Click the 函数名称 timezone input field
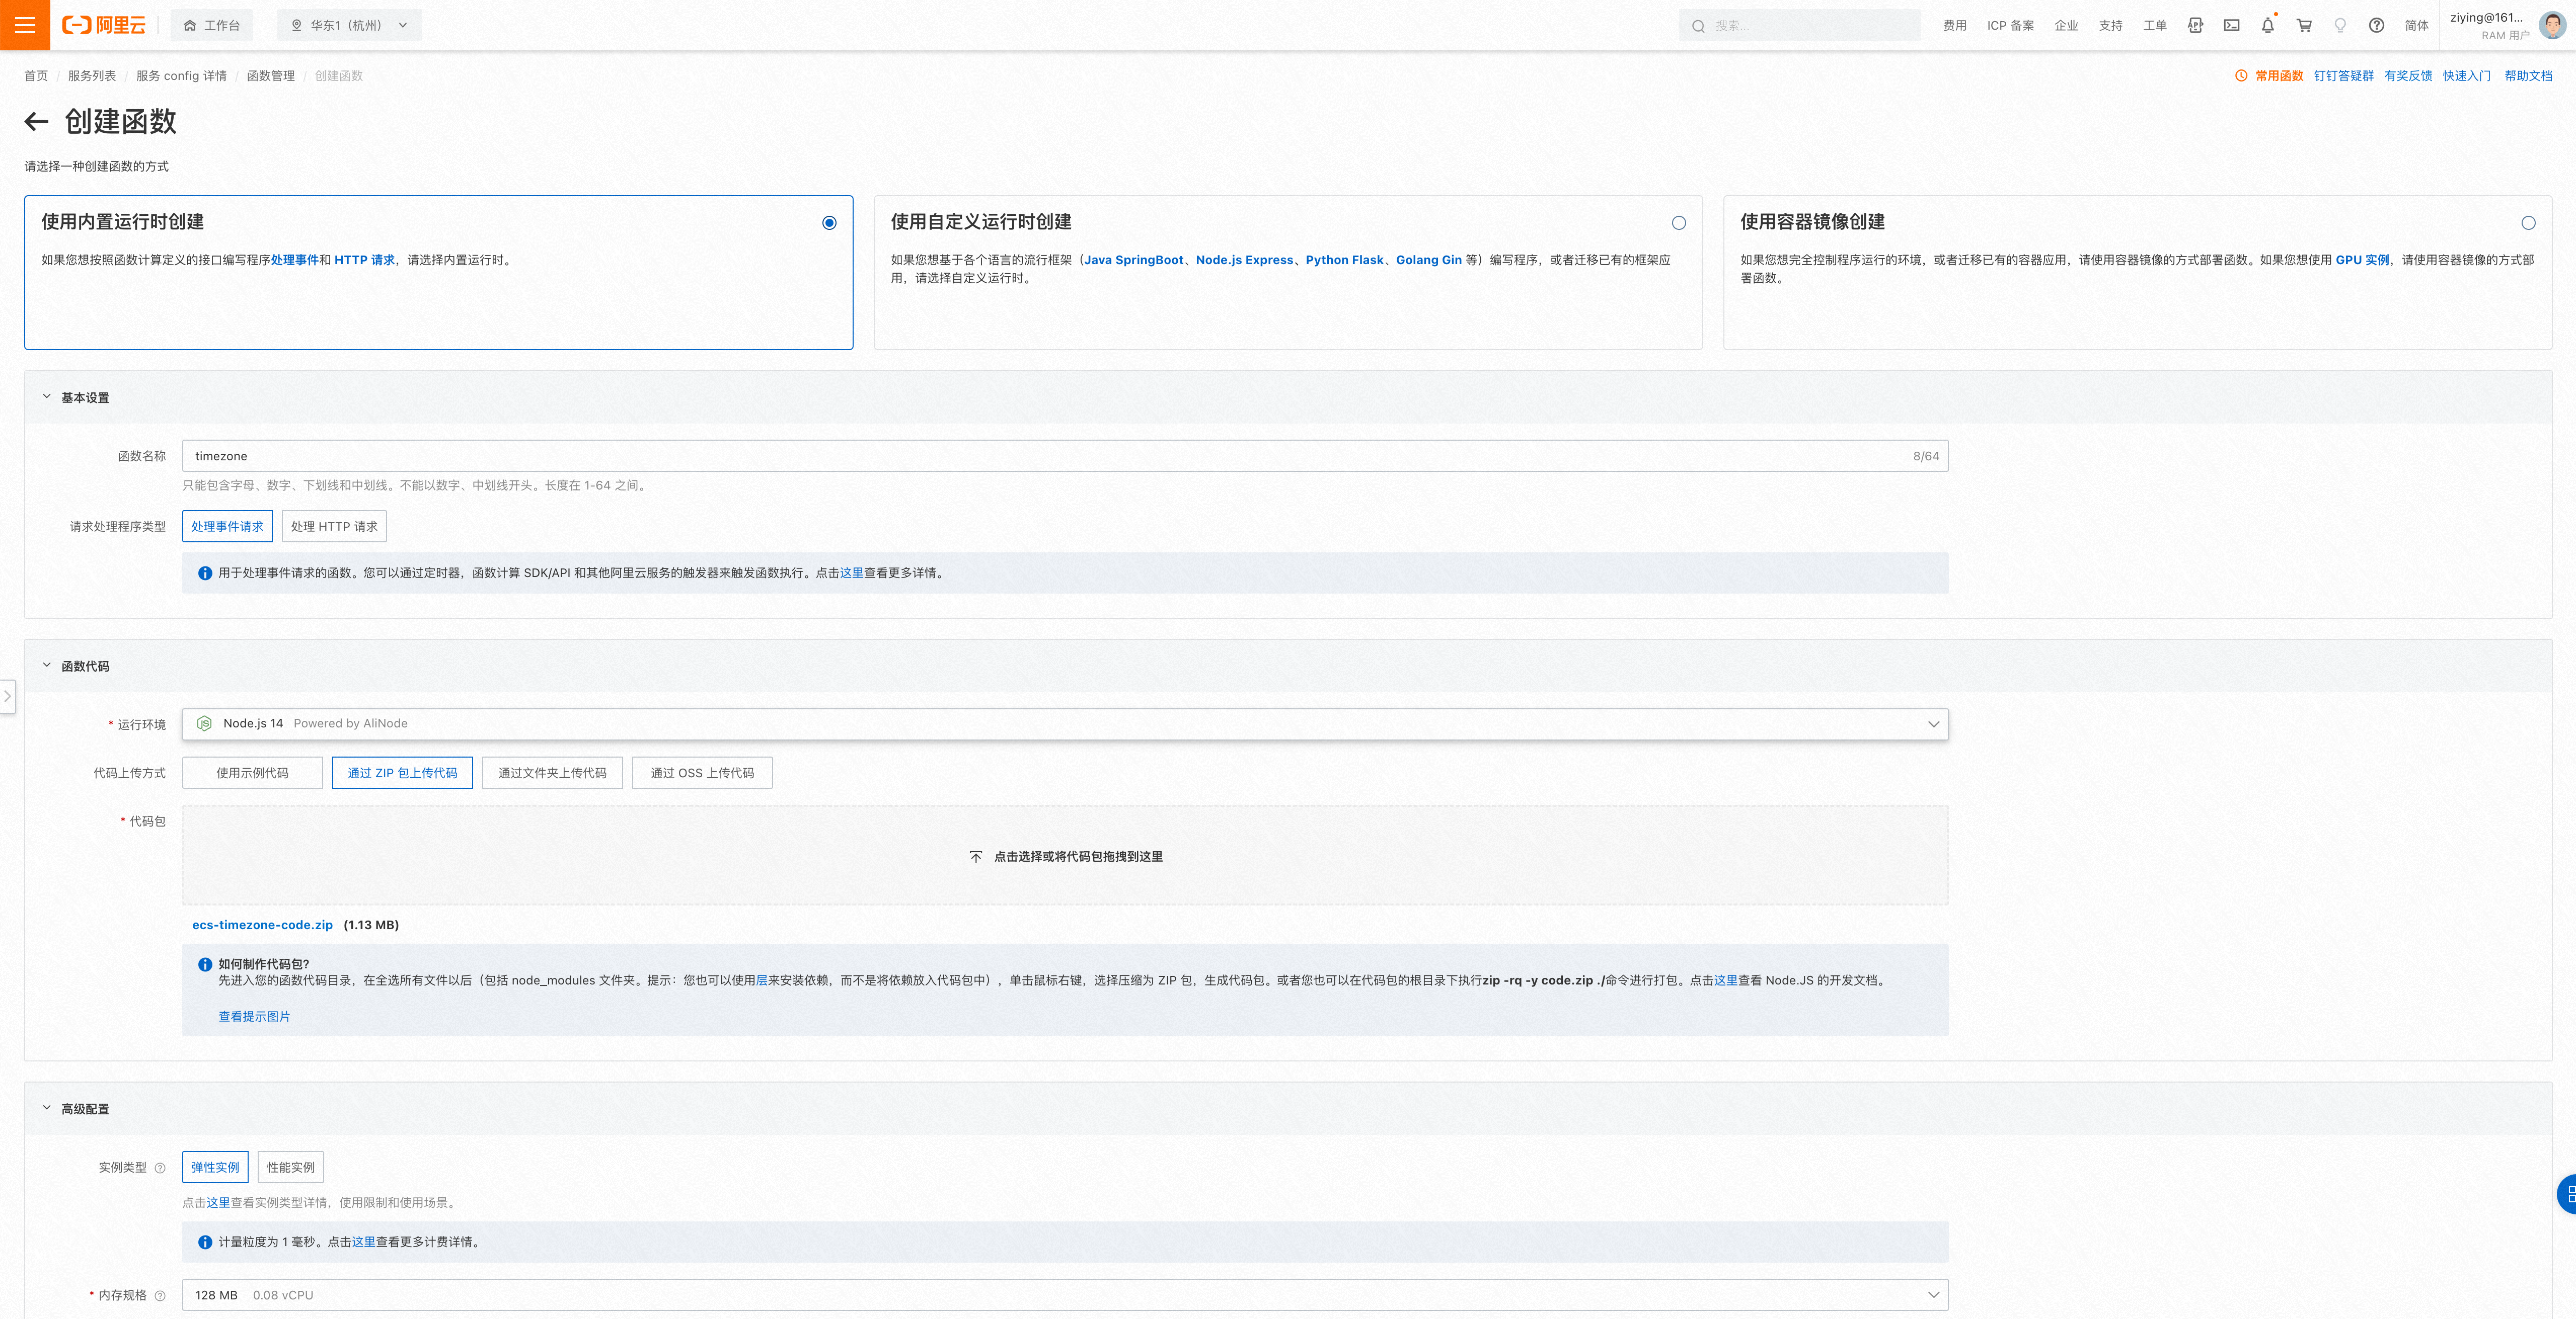Viewport: 2576px width, 1319px height. click(1040, 456)
